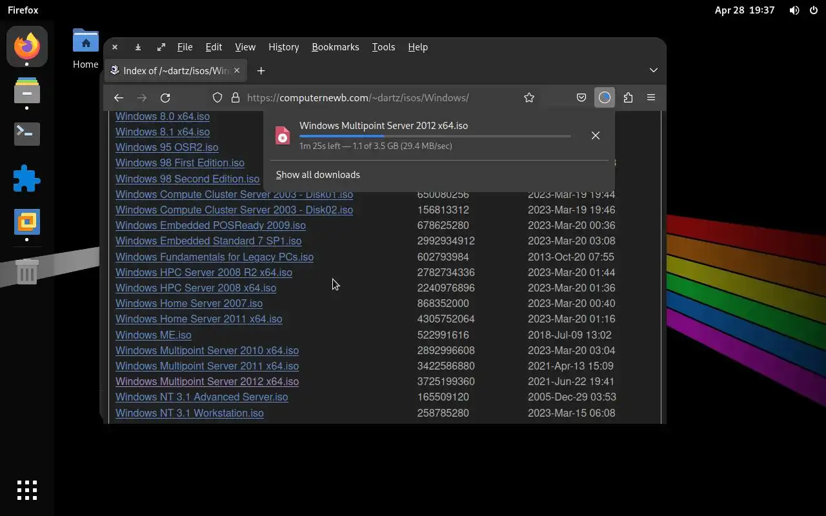Show tracking protection shield info
This screenshot has width=826, height=516.
[217, 97]
